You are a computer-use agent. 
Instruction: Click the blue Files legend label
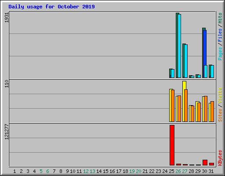click(x=220, y=35)
